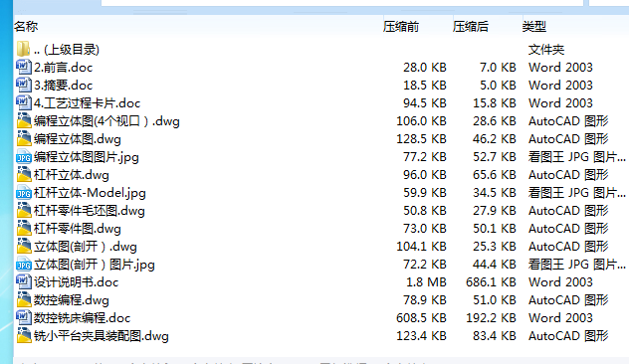Sort by the 压缩后 column header
This screenshot has width=629, height=364.
tap(471, 27)
